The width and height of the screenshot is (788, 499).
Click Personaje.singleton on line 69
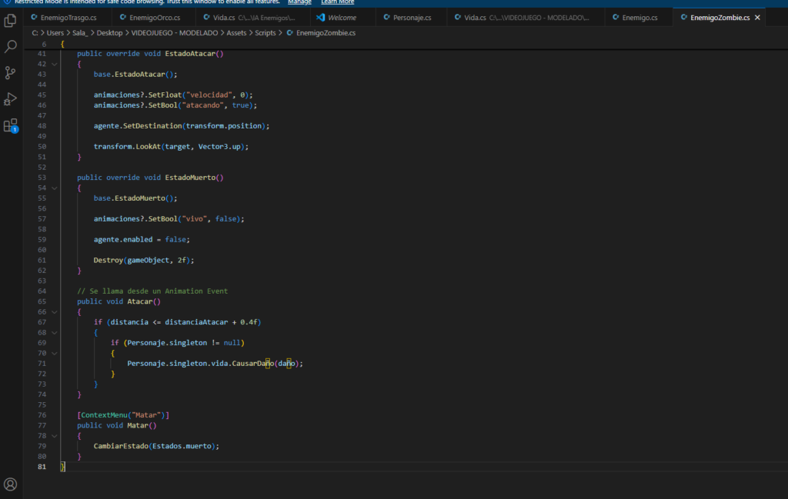pos(167,343)
